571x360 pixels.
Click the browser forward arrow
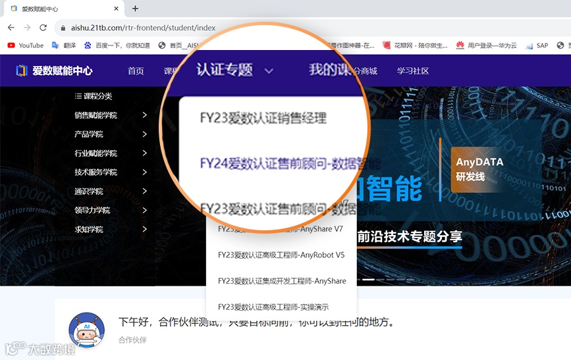point(27,27)
